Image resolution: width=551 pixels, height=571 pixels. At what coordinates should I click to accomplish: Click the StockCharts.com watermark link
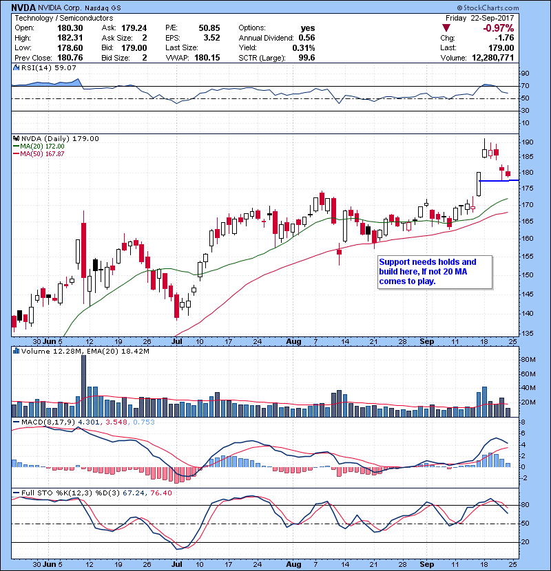tap(488, 8)
